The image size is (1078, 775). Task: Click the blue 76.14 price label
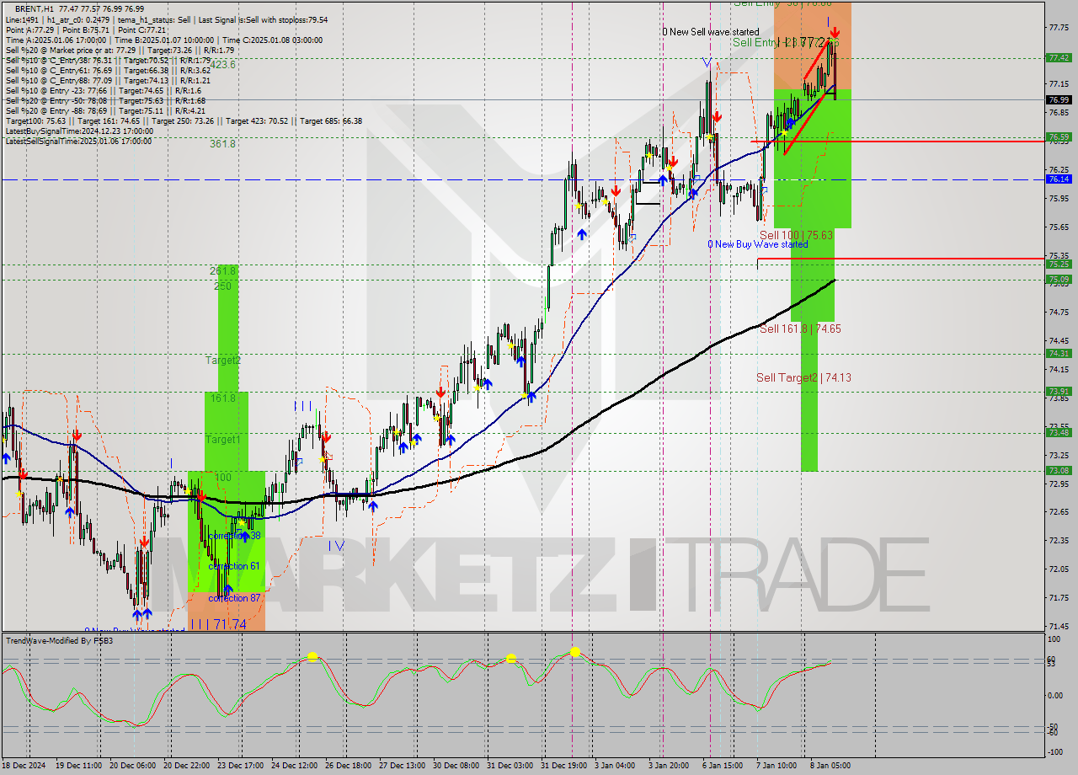coord(1059,179)
